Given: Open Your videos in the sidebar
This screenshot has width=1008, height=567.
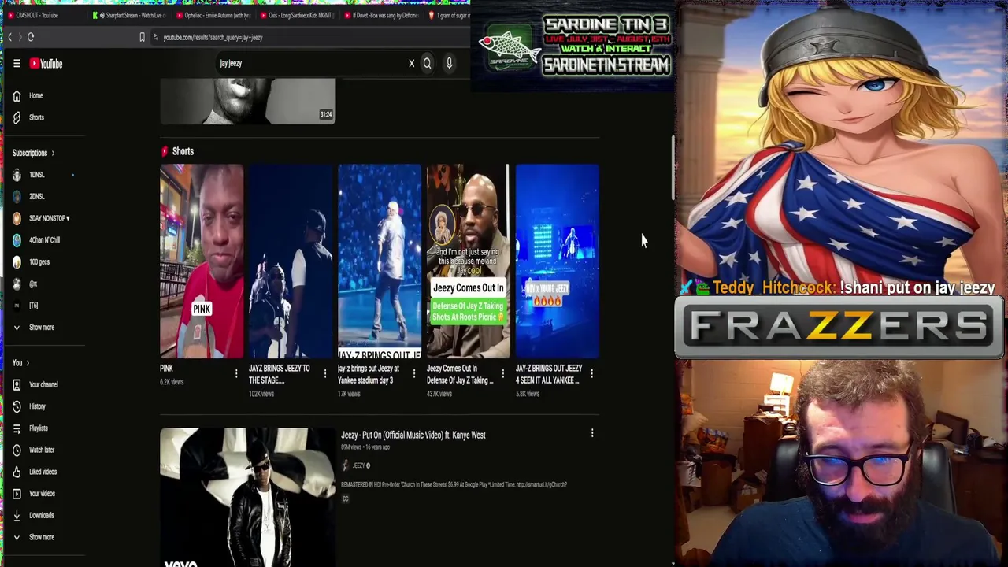Looking at the screenshot, I should pyautogui.click(x=43, y=494).
